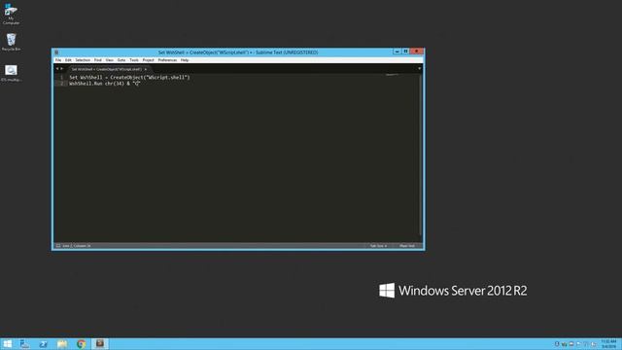Open the Goto menu
The image size is (622, 350).
click(121, 60)
